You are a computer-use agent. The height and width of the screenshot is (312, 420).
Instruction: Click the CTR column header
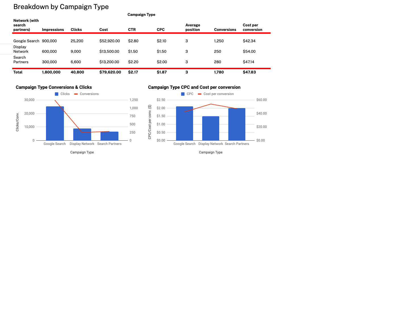pyautogui.click(x=132, y=29)
